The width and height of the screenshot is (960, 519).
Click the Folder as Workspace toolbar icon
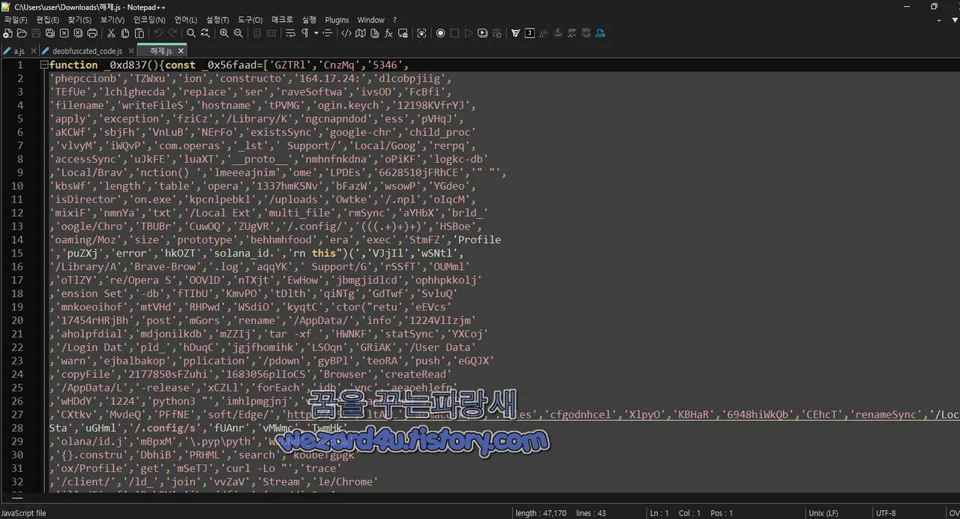click(x=403, y=33)
